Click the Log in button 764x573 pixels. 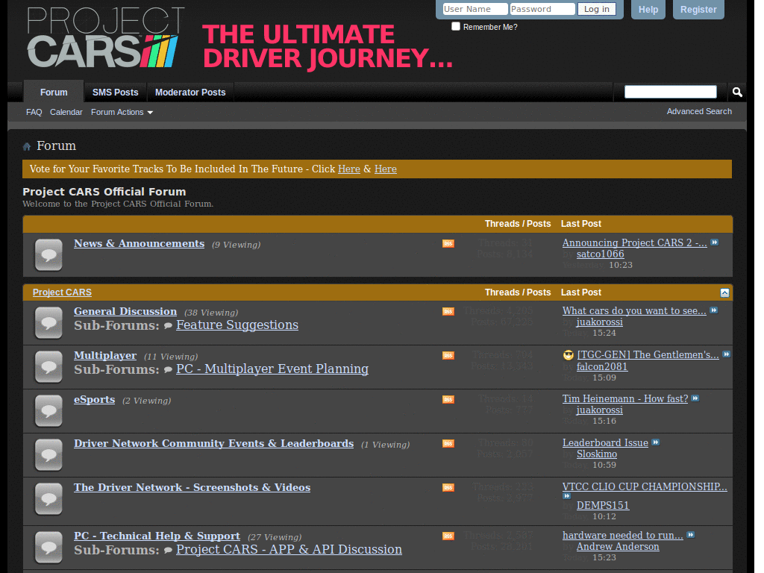pyautogui.click(x=597, y=9)
